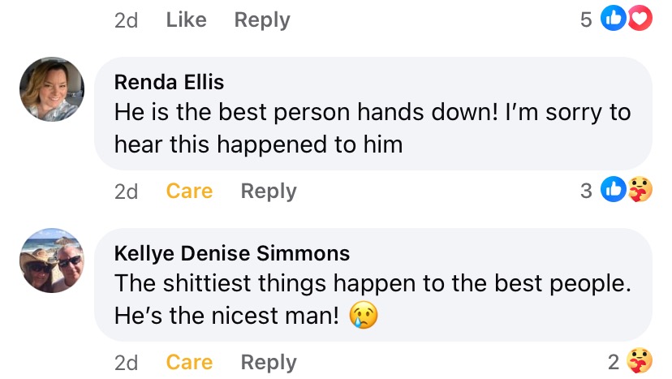Click the care emoji reaction on Renda Ellis's comment

pyautogui.click(x=640, y=189)
